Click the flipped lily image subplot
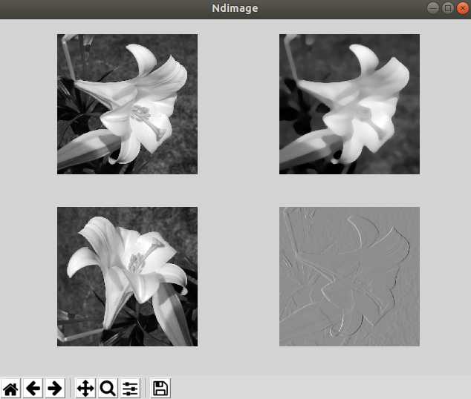The height and width of the screenshot is (399, 471). coord(127,277)
